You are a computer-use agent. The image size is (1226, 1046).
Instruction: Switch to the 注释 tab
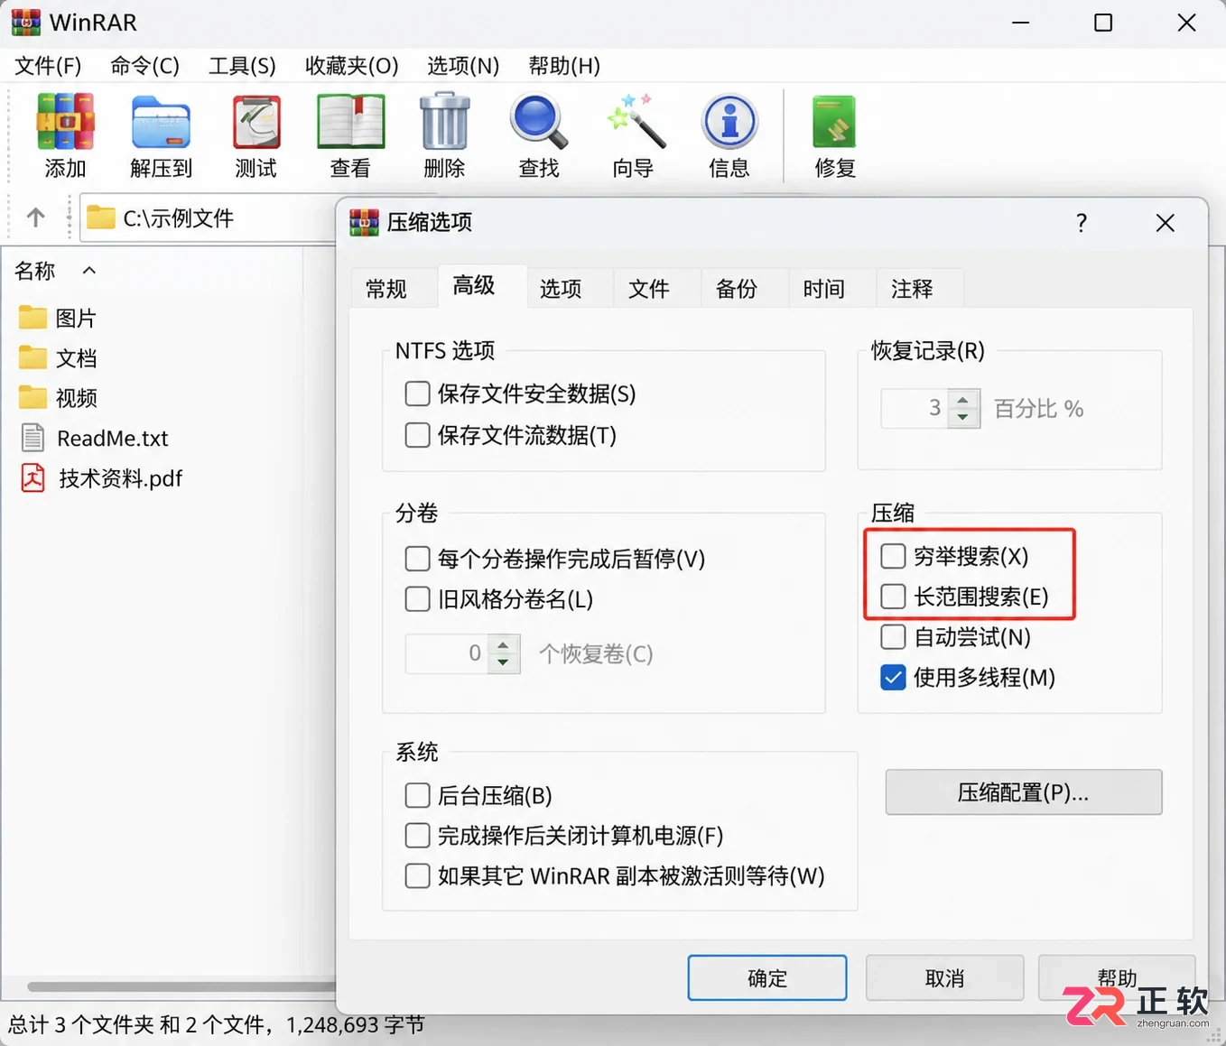click(x=912, y=289)
